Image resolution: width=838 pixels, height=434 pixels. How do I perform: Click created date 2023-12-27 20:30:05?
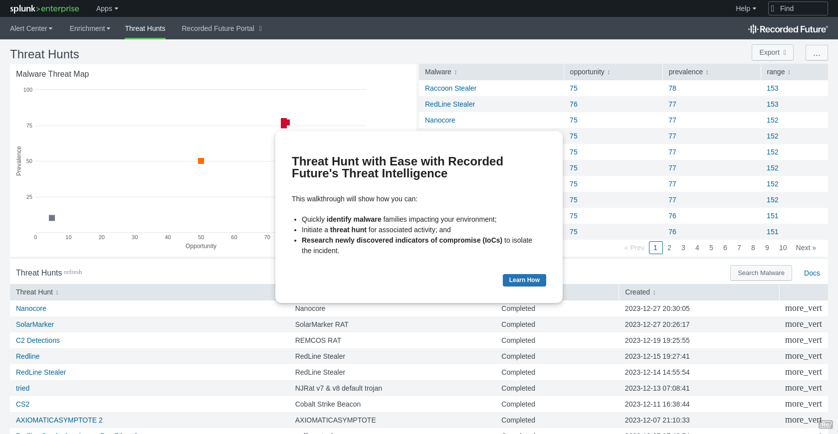tap(657, 308)
